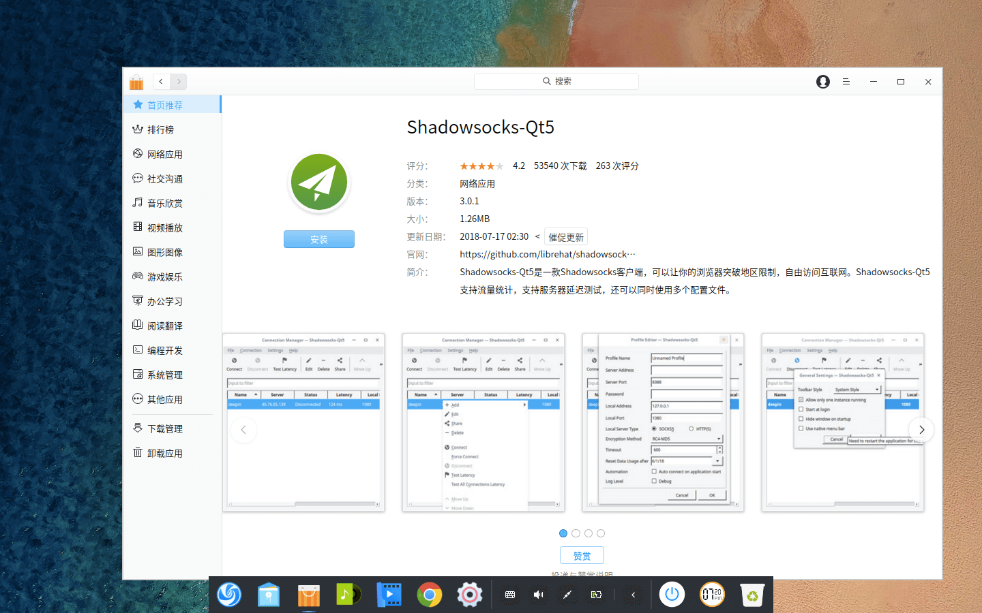
Task: Show next screenshots with right arrow
Action: point(921,430)
